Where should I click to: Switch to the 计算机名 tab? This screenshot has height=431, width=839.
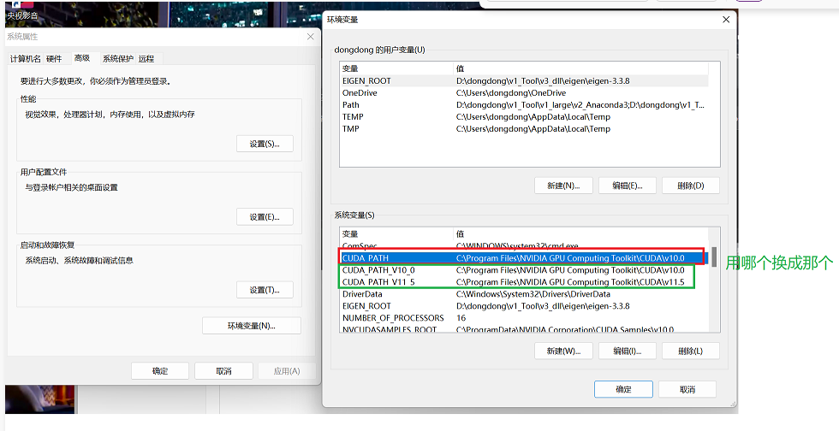pyautogui.click(x=25, y=58)
